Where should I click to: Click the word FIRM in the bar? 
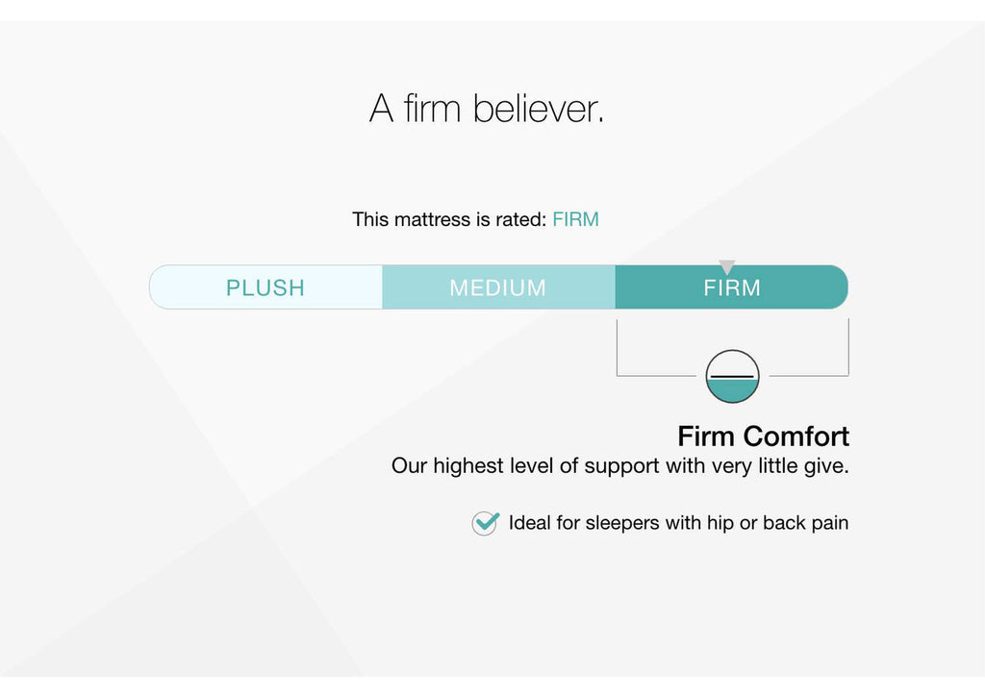(732, 287)
